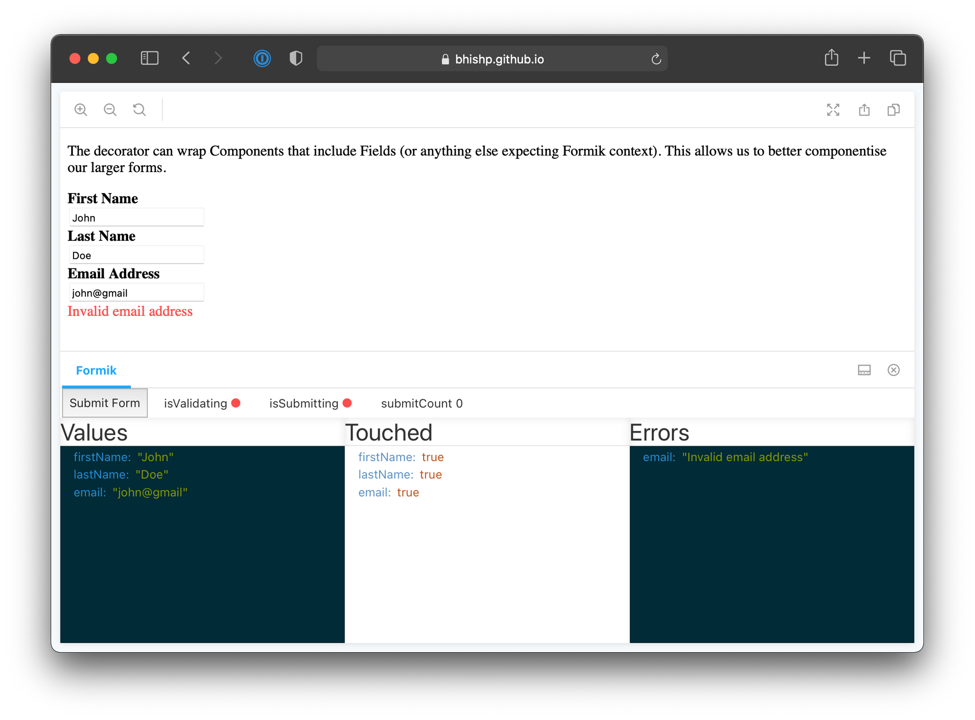Screen dimensions: 975x720
Task: Go back using the Safari back chevron
Action: [x=186, y=58]
